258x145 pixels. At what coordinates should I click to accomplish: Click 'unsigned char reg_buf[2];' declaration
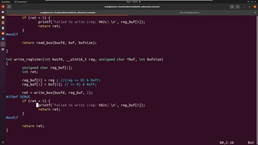(x=47, y=68)
